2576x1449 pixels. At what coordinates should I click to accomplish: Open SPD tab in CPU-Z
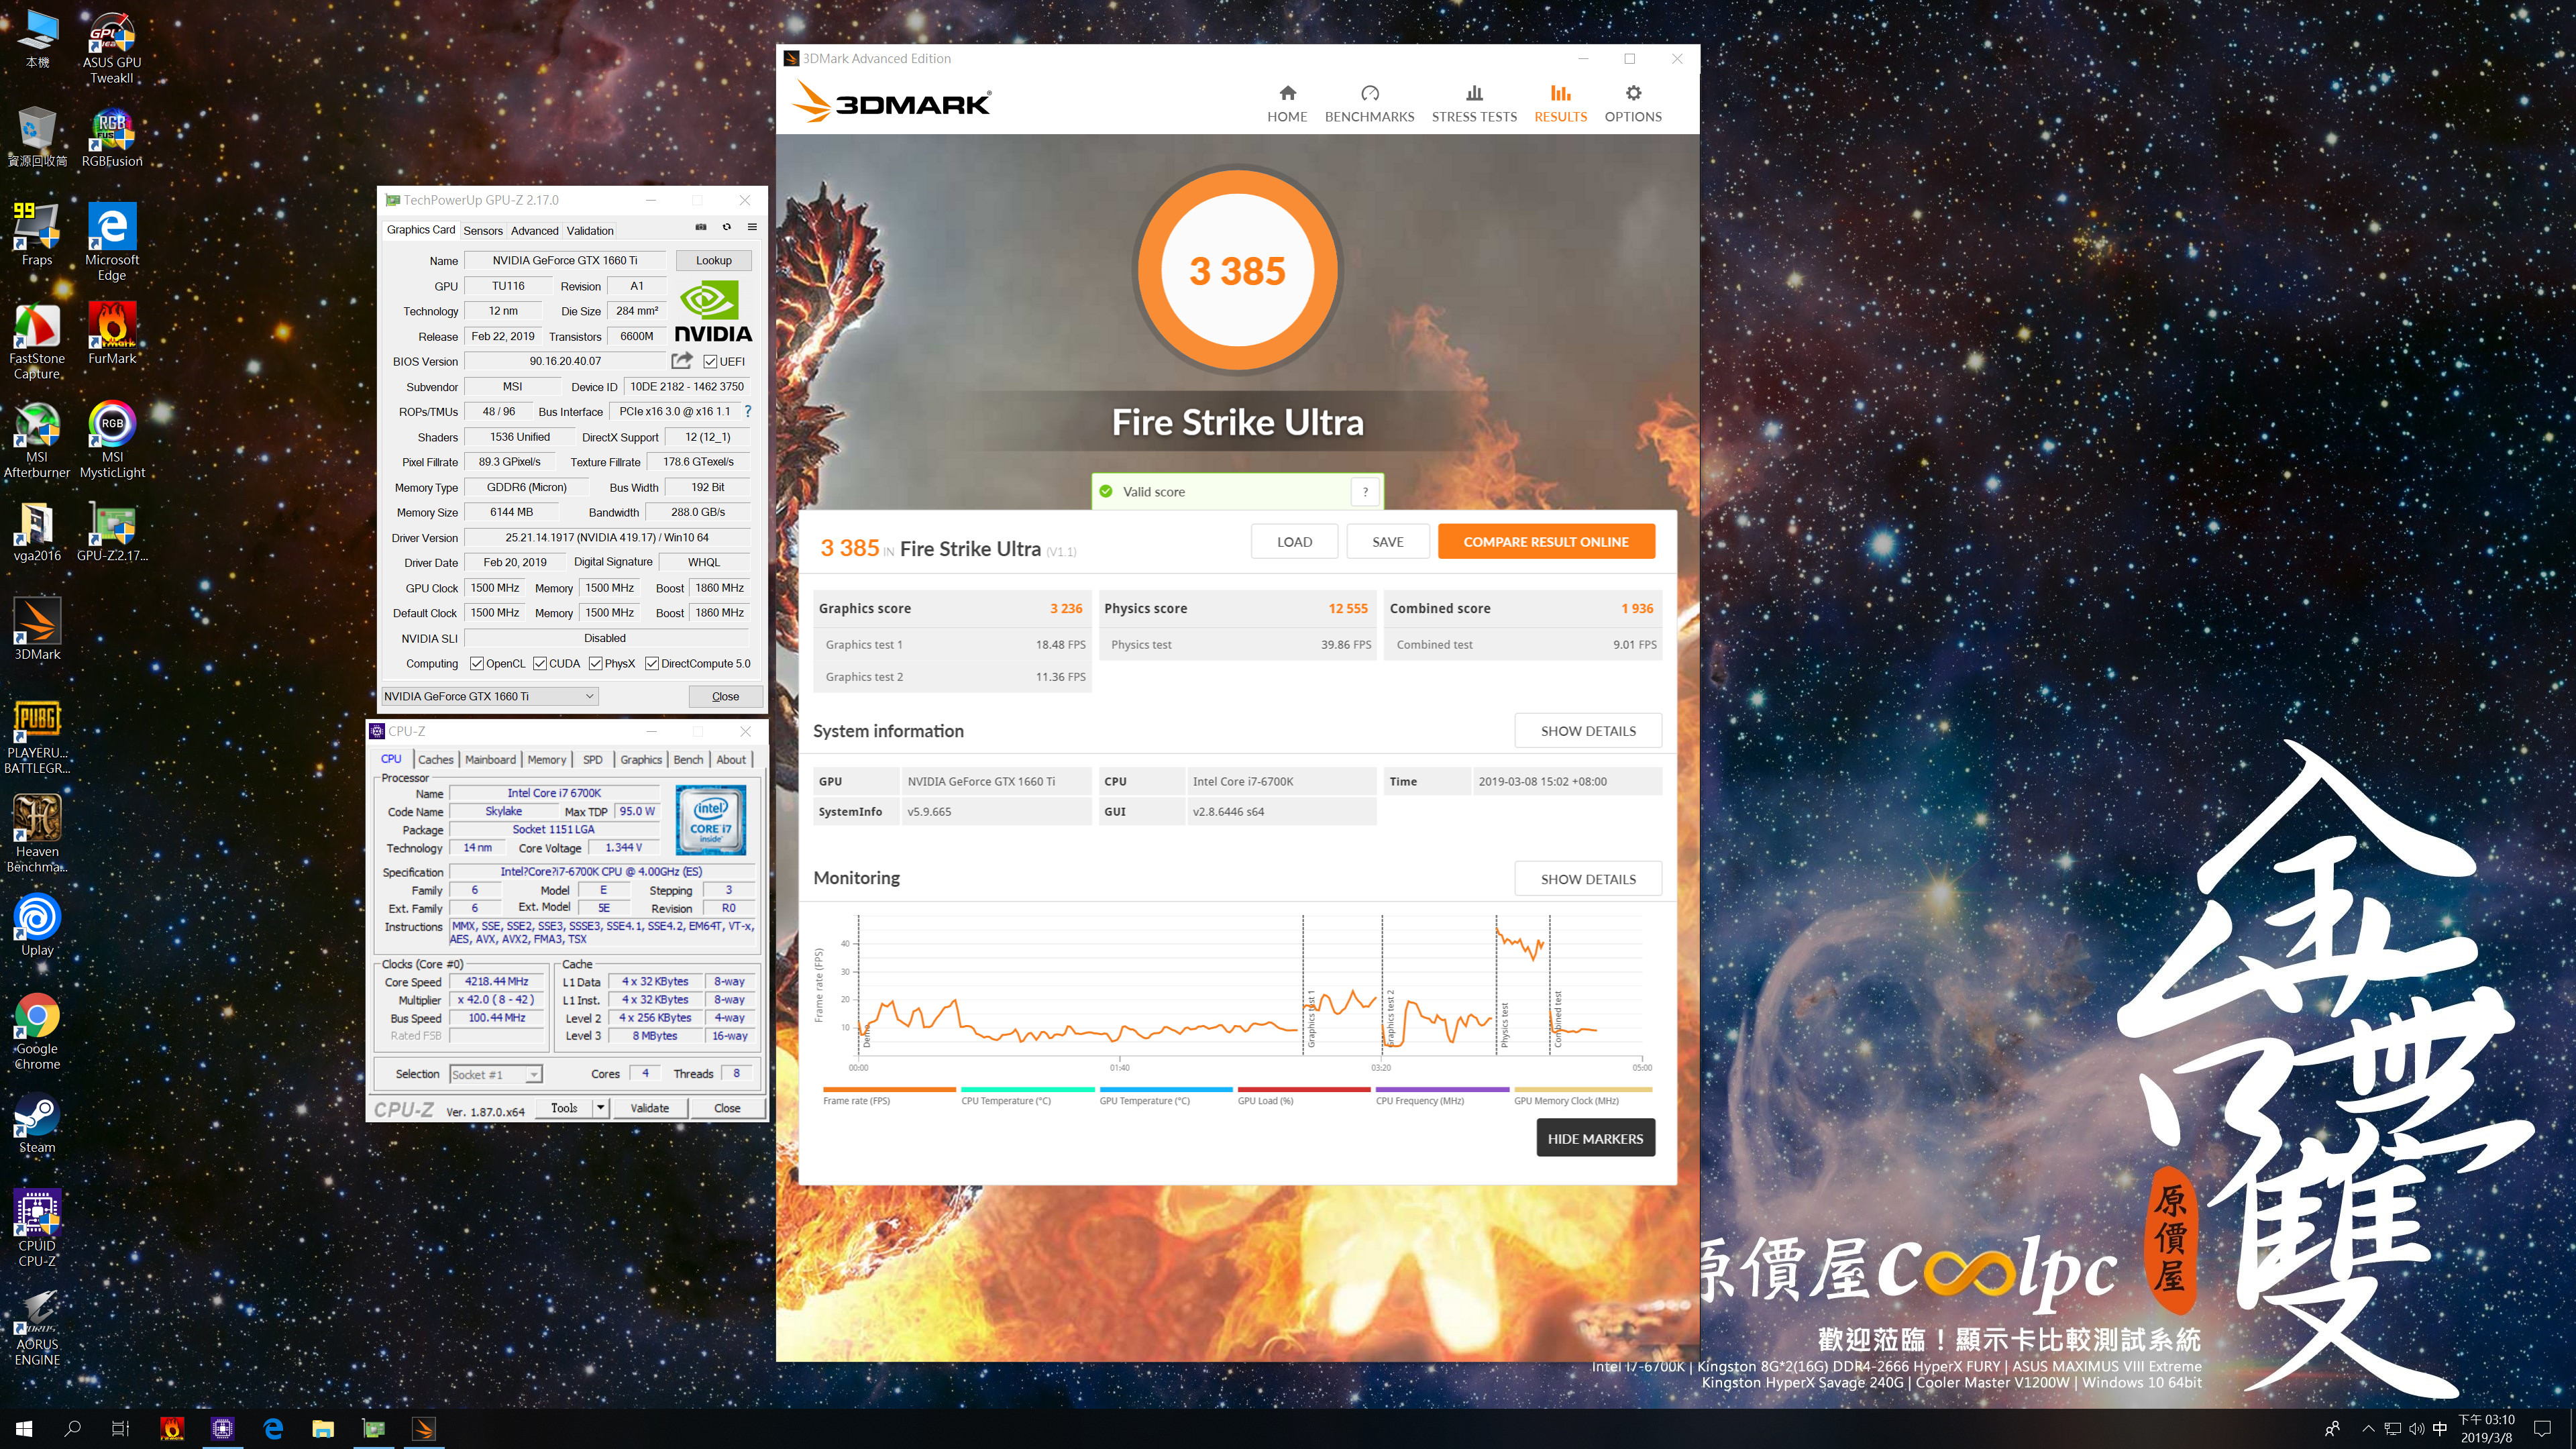(x=593, y=759)
